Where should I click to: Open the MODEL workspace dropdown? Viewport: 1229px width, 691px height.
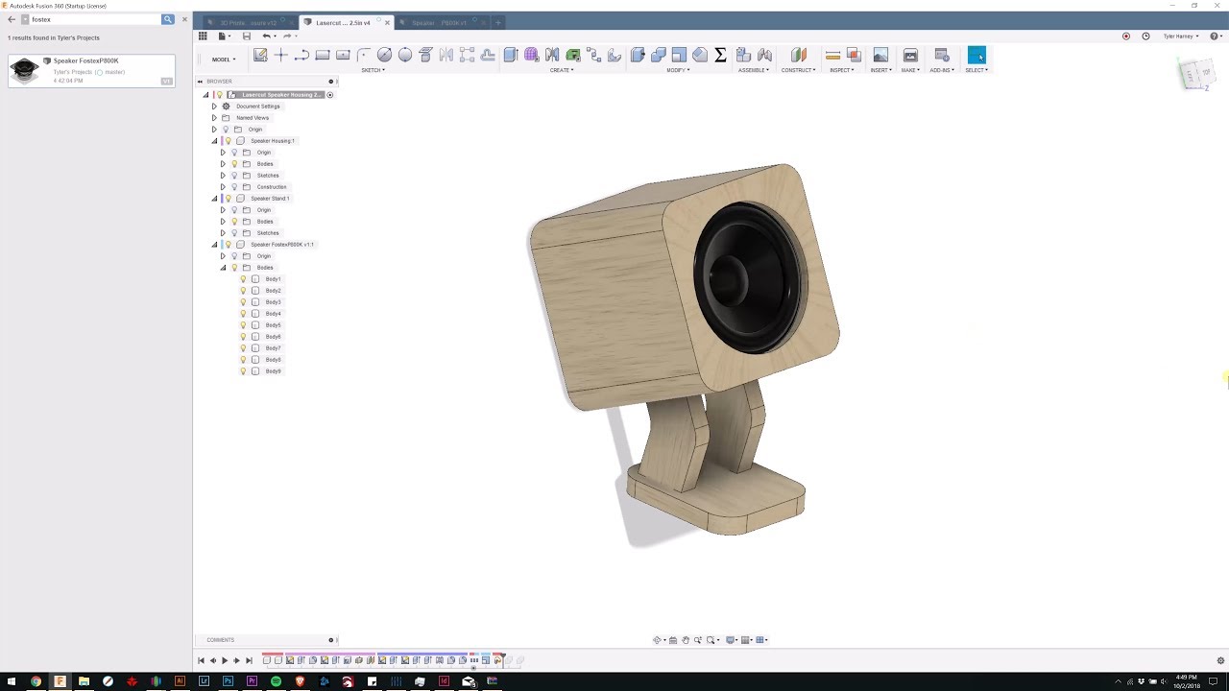(x=224, y=60)
